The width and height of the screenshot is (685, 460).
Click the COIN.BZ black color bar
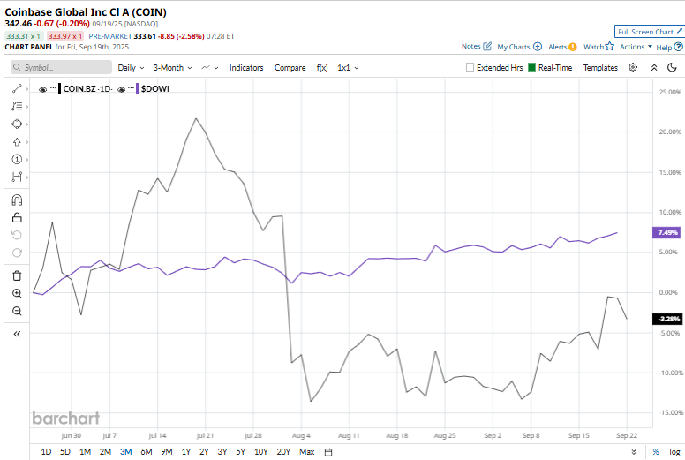coord(59,88)
